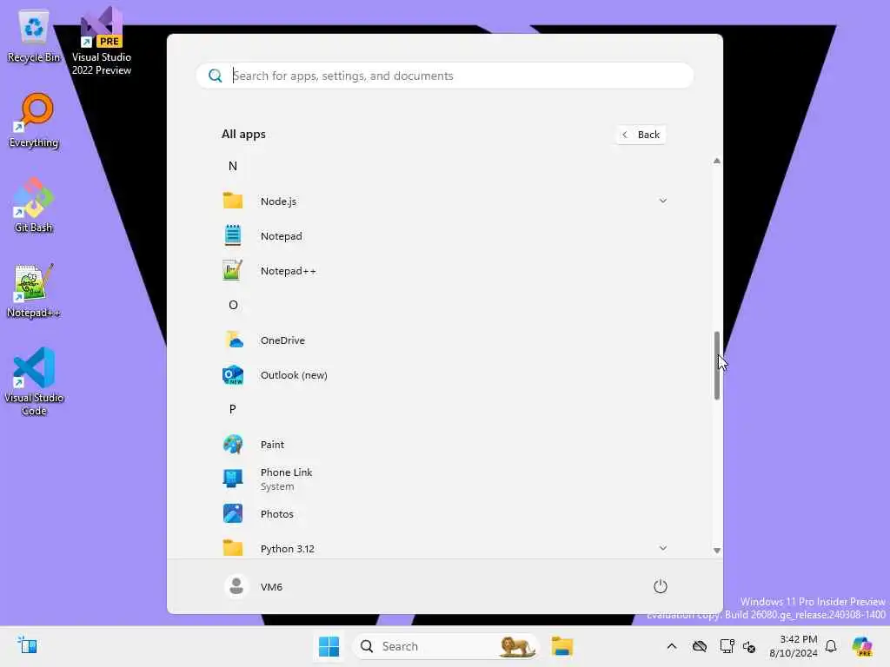Click the Windows Start button on taskbar

(329, 646)
